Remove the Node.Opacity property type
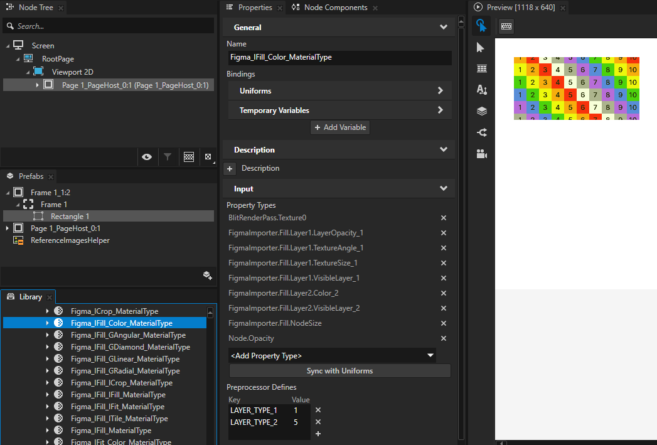 pyautogui.click(x=444, y=338)
